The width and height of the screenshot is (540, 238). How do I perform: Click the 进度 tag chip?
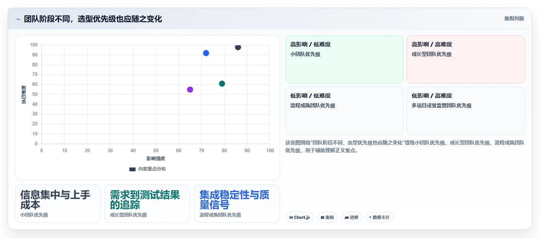pyautogui.click(x=351, y=217)
